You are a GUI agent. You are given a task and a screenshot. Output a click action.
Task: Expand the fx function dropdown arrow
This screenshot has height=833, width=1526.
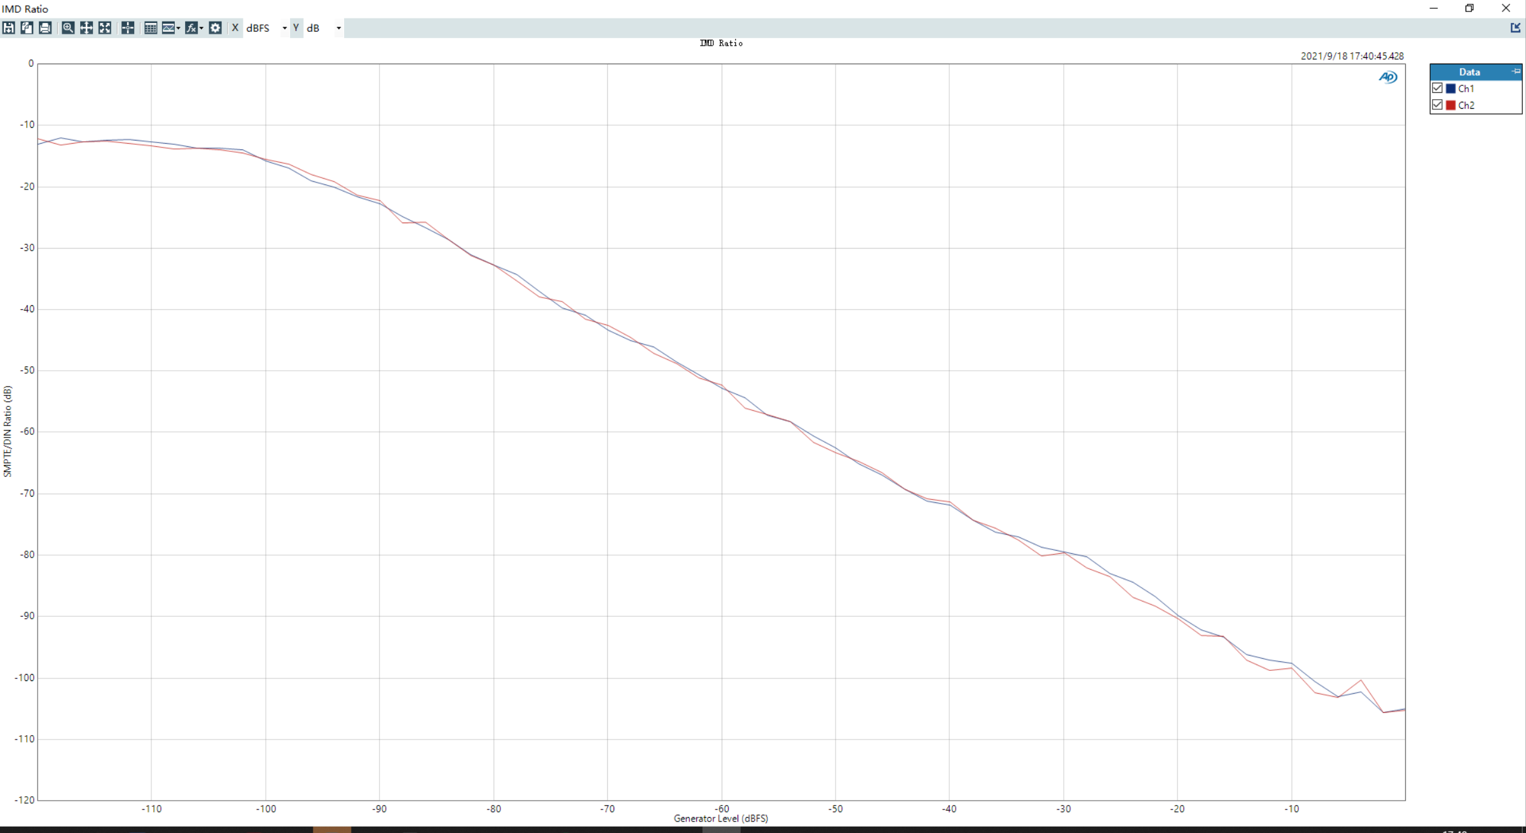(x=202, y=28)
